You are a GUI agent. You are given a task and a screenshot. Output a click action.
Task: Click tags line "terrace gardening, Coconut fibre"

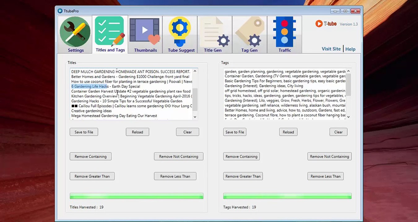285,115
